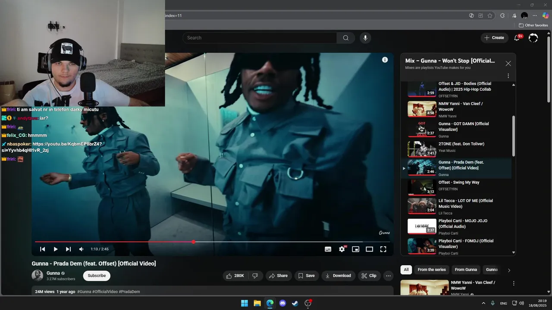Click the Create button
This screenshot has width=552, height=310.
click(x=494, y=38)
